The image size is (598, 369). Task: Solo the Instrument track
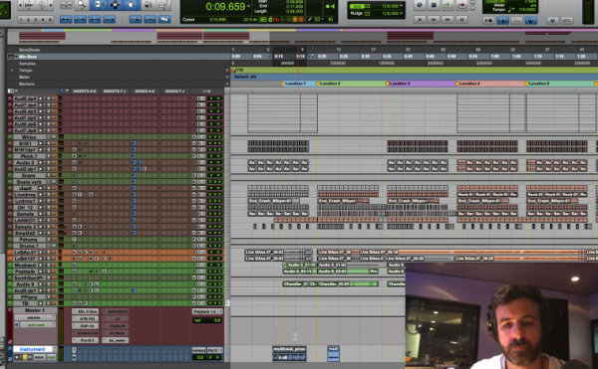tap(25, 358)
